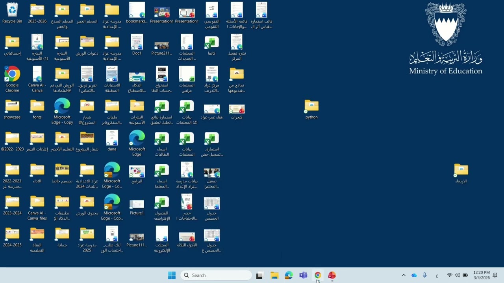Viewport: 504px width, 283px height.
Task: Open the Recycle Bin desktop icon
Action: coord(12,13)
